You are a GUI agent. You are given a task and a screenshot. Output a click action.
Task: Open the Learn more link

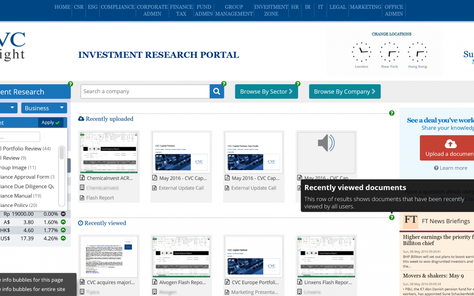[450, 168]
